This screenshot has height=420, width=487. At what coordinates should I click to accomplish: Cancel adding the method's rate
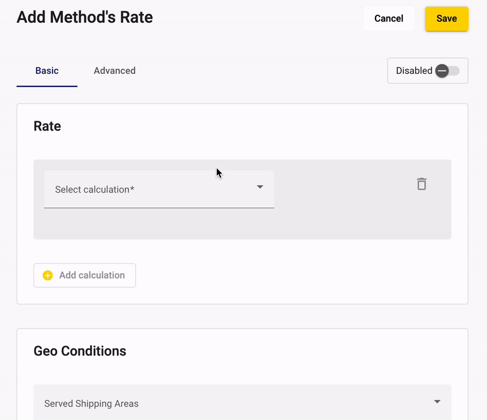tap(388, 19)
